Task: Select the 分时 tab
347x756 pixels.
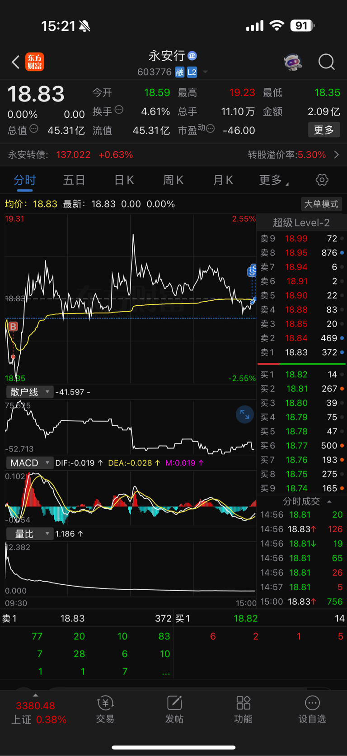Action: click(x=25, y=180)
